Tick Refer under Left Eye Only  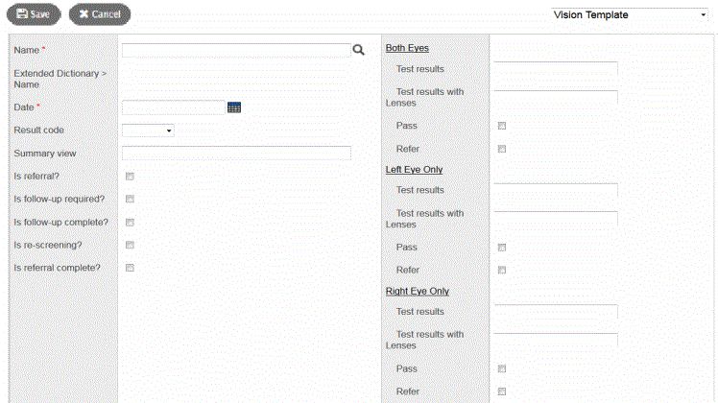pyautogui.click(x=502, y=271)
